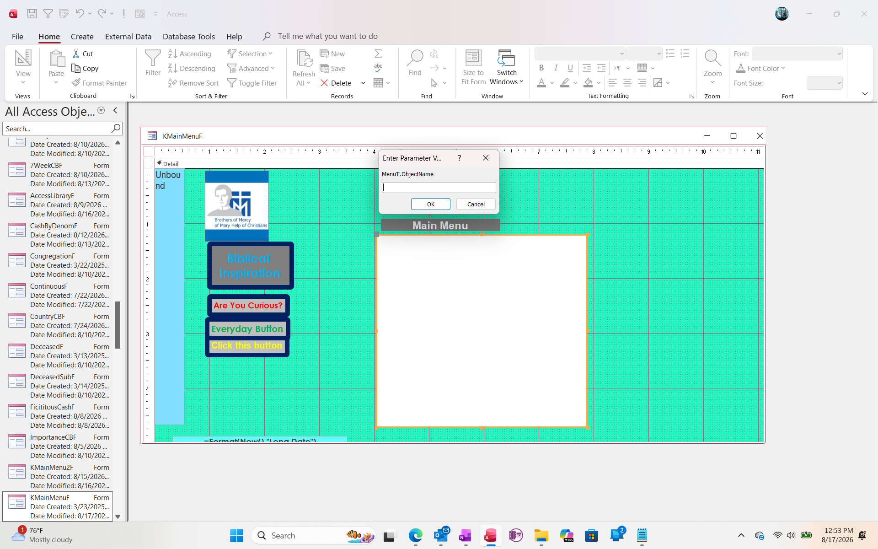Click the Size to Fit Form icon
The image size is (878, 549).
473,58
